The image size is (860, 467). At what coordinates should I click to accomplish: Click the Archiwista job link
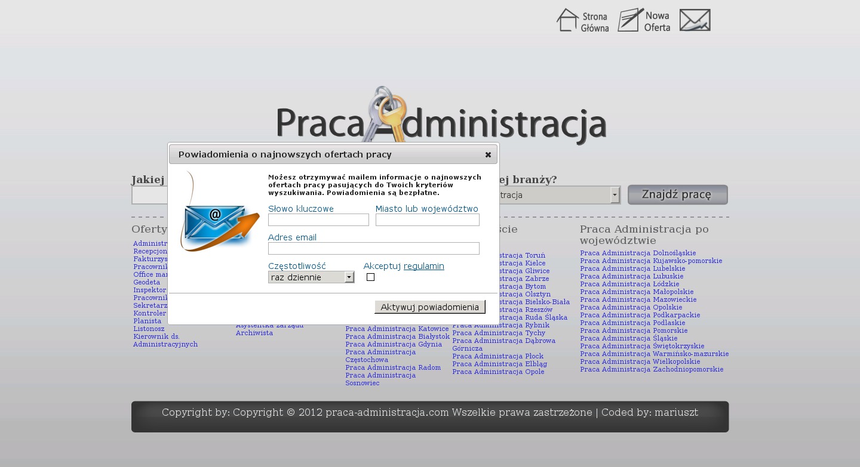click(254, 333)
